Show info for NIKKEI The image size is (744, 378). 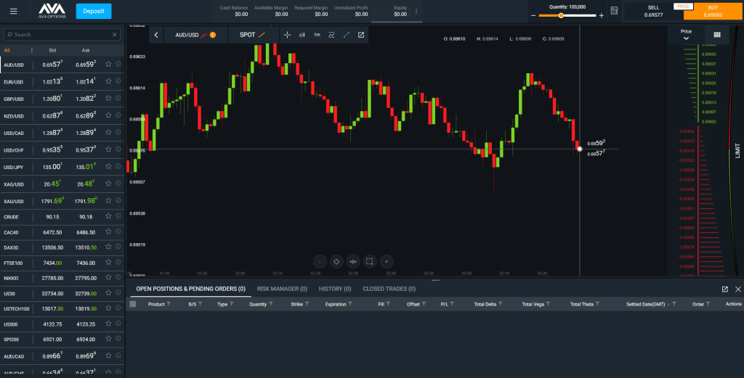(x=118, y=278)
